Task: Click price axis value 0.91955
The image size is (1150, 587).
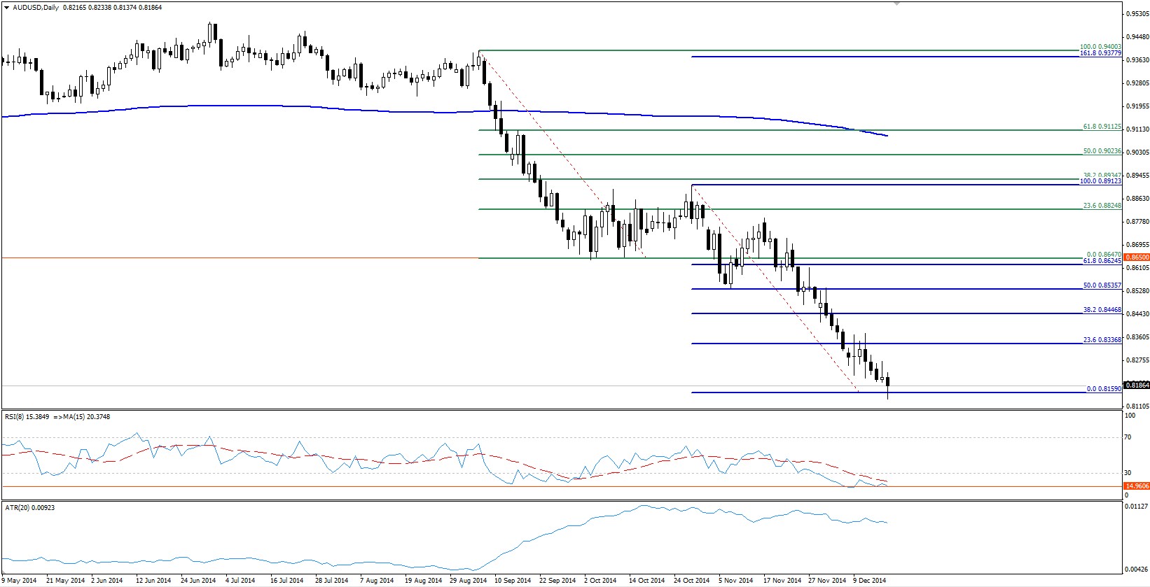Action: click(x=1138, y=106)
